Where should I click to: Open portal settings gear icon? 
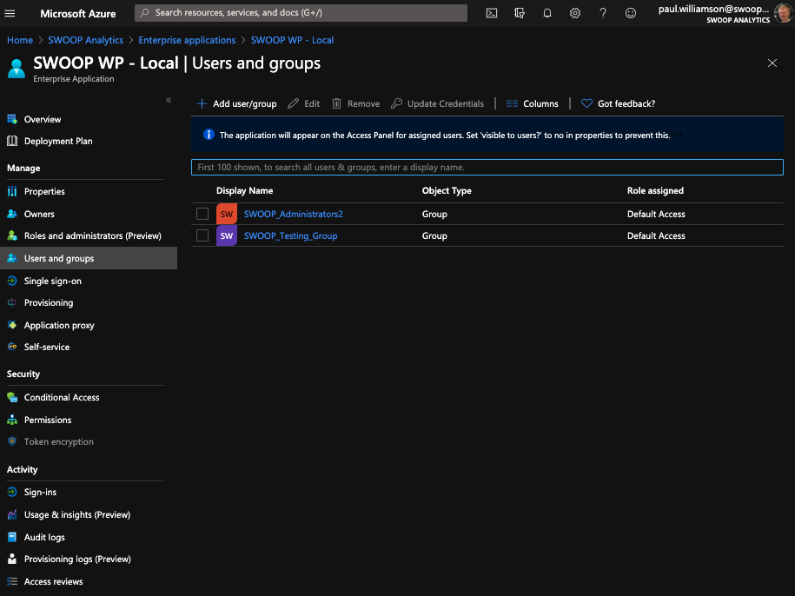574,13
